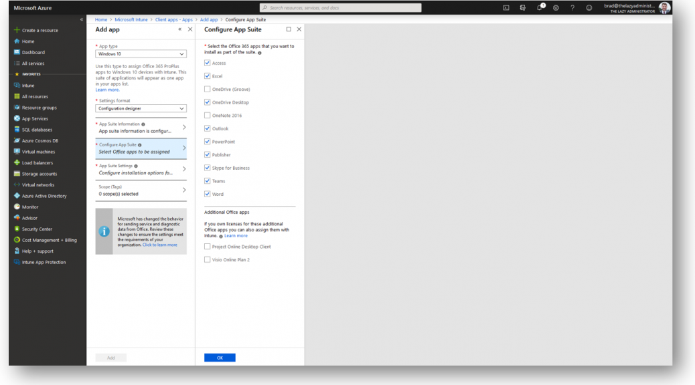
Task: Go to Add app in the breadcrumb
Action: pos(209,19)
